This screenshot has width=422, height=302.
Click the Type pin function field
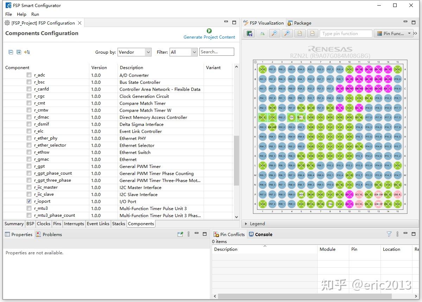pos(346,33)
